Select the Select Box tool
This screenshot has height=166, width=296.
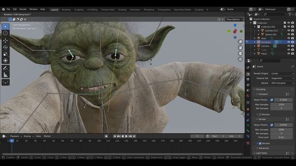tap(5, 27)
